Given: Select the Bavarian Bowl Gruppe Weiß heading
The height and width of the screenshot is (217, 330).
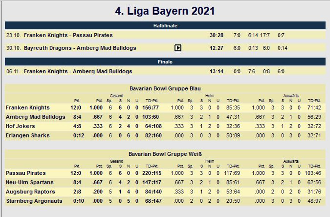Looking at the screenshot, I should point(165,154).
